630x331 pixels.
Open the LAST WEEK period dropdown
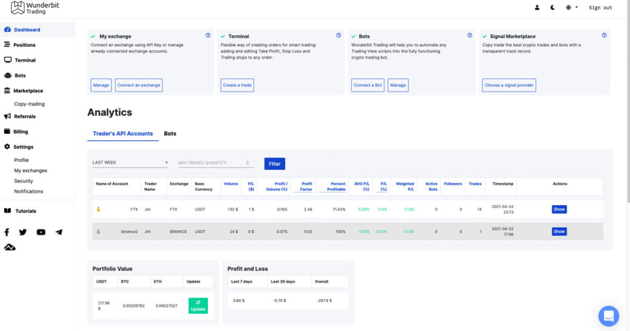130,162
